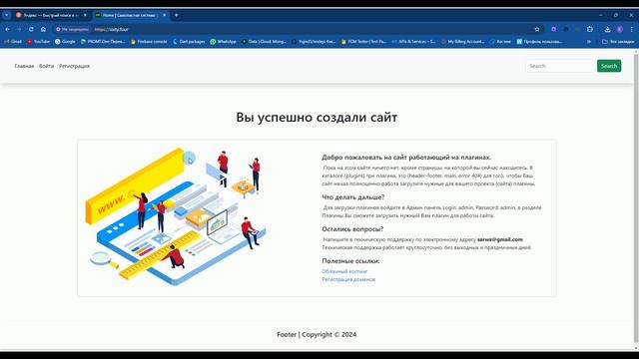Image resolution: width=639 pixels, height=359 pixels.
Task: Click the Footer | Copyright © 2024 text
Action: (x=317, y=335)
